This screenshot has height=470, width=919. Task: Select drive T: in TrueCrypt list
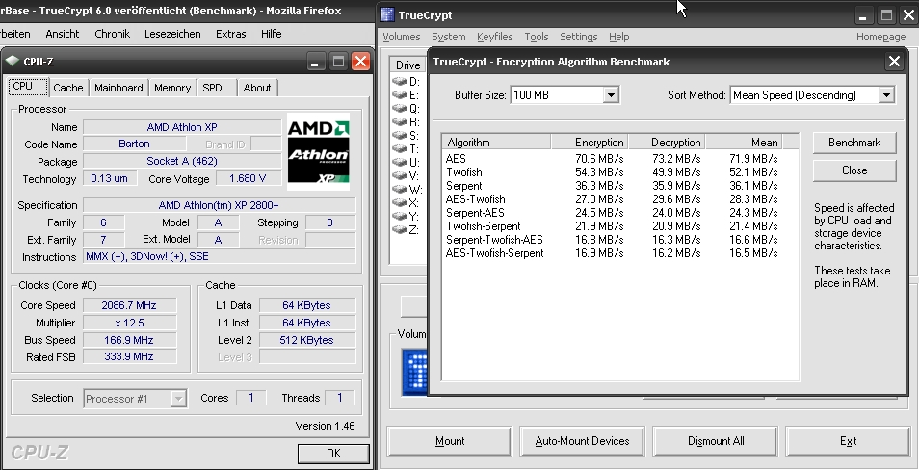[407, 149]
